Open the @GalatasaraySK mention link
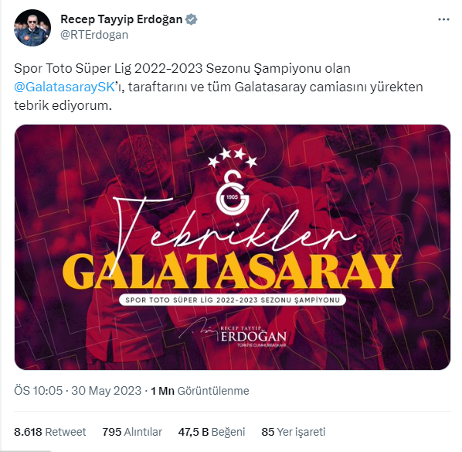Screen dimensions: 462x452 click(65, 87)
